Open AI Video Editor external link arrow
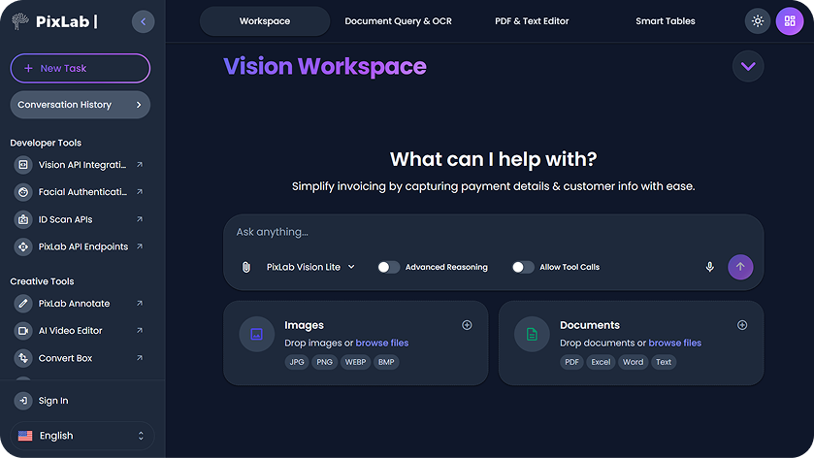814x458 pixels. (140, 330)
